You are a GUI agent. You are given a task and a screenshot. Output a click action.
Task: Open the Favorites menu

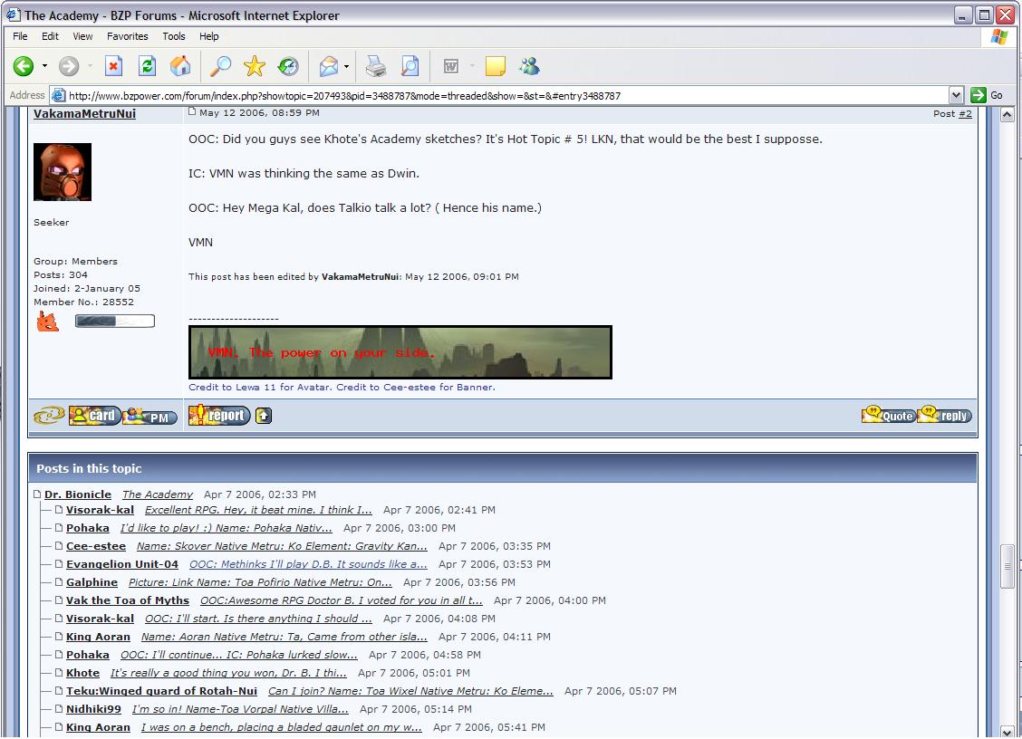127,36
